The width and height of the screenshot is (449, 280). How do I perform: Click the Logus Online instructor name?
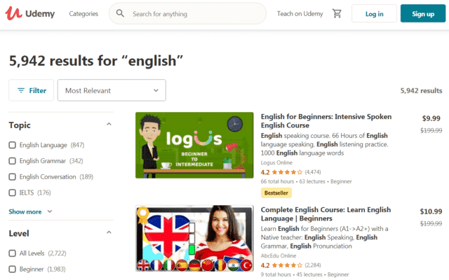tap(276, 162)
